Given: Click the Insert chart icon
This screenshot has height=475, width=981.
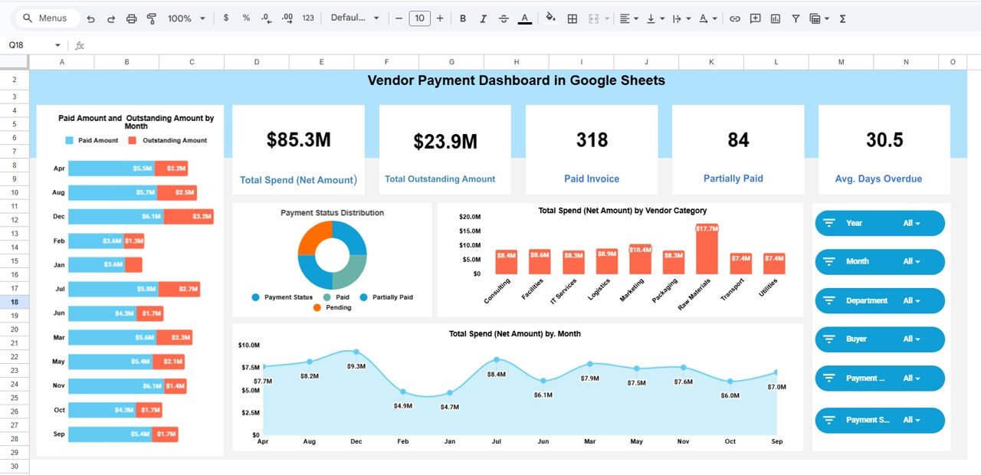Looking at the screenshot, I should tap(776, 18).
